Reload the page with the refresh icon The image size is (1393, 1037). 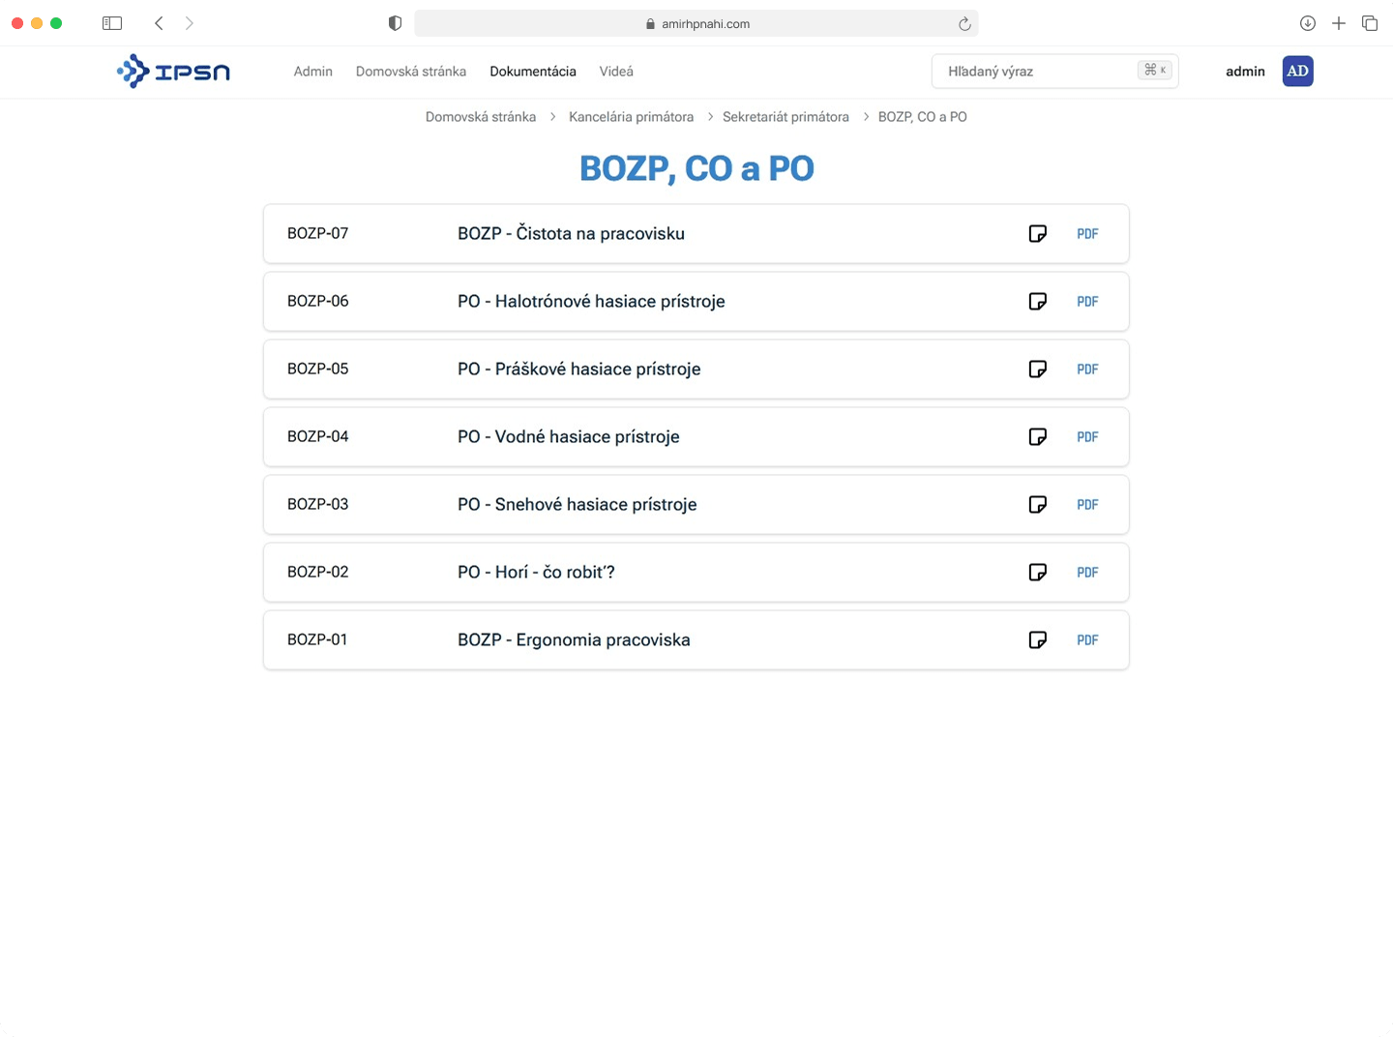[x=963, y=22]
